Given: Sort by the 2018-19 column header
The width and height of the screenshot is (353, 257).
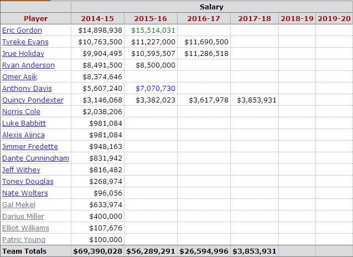Looking at the screenshot, I should point(297,18).
